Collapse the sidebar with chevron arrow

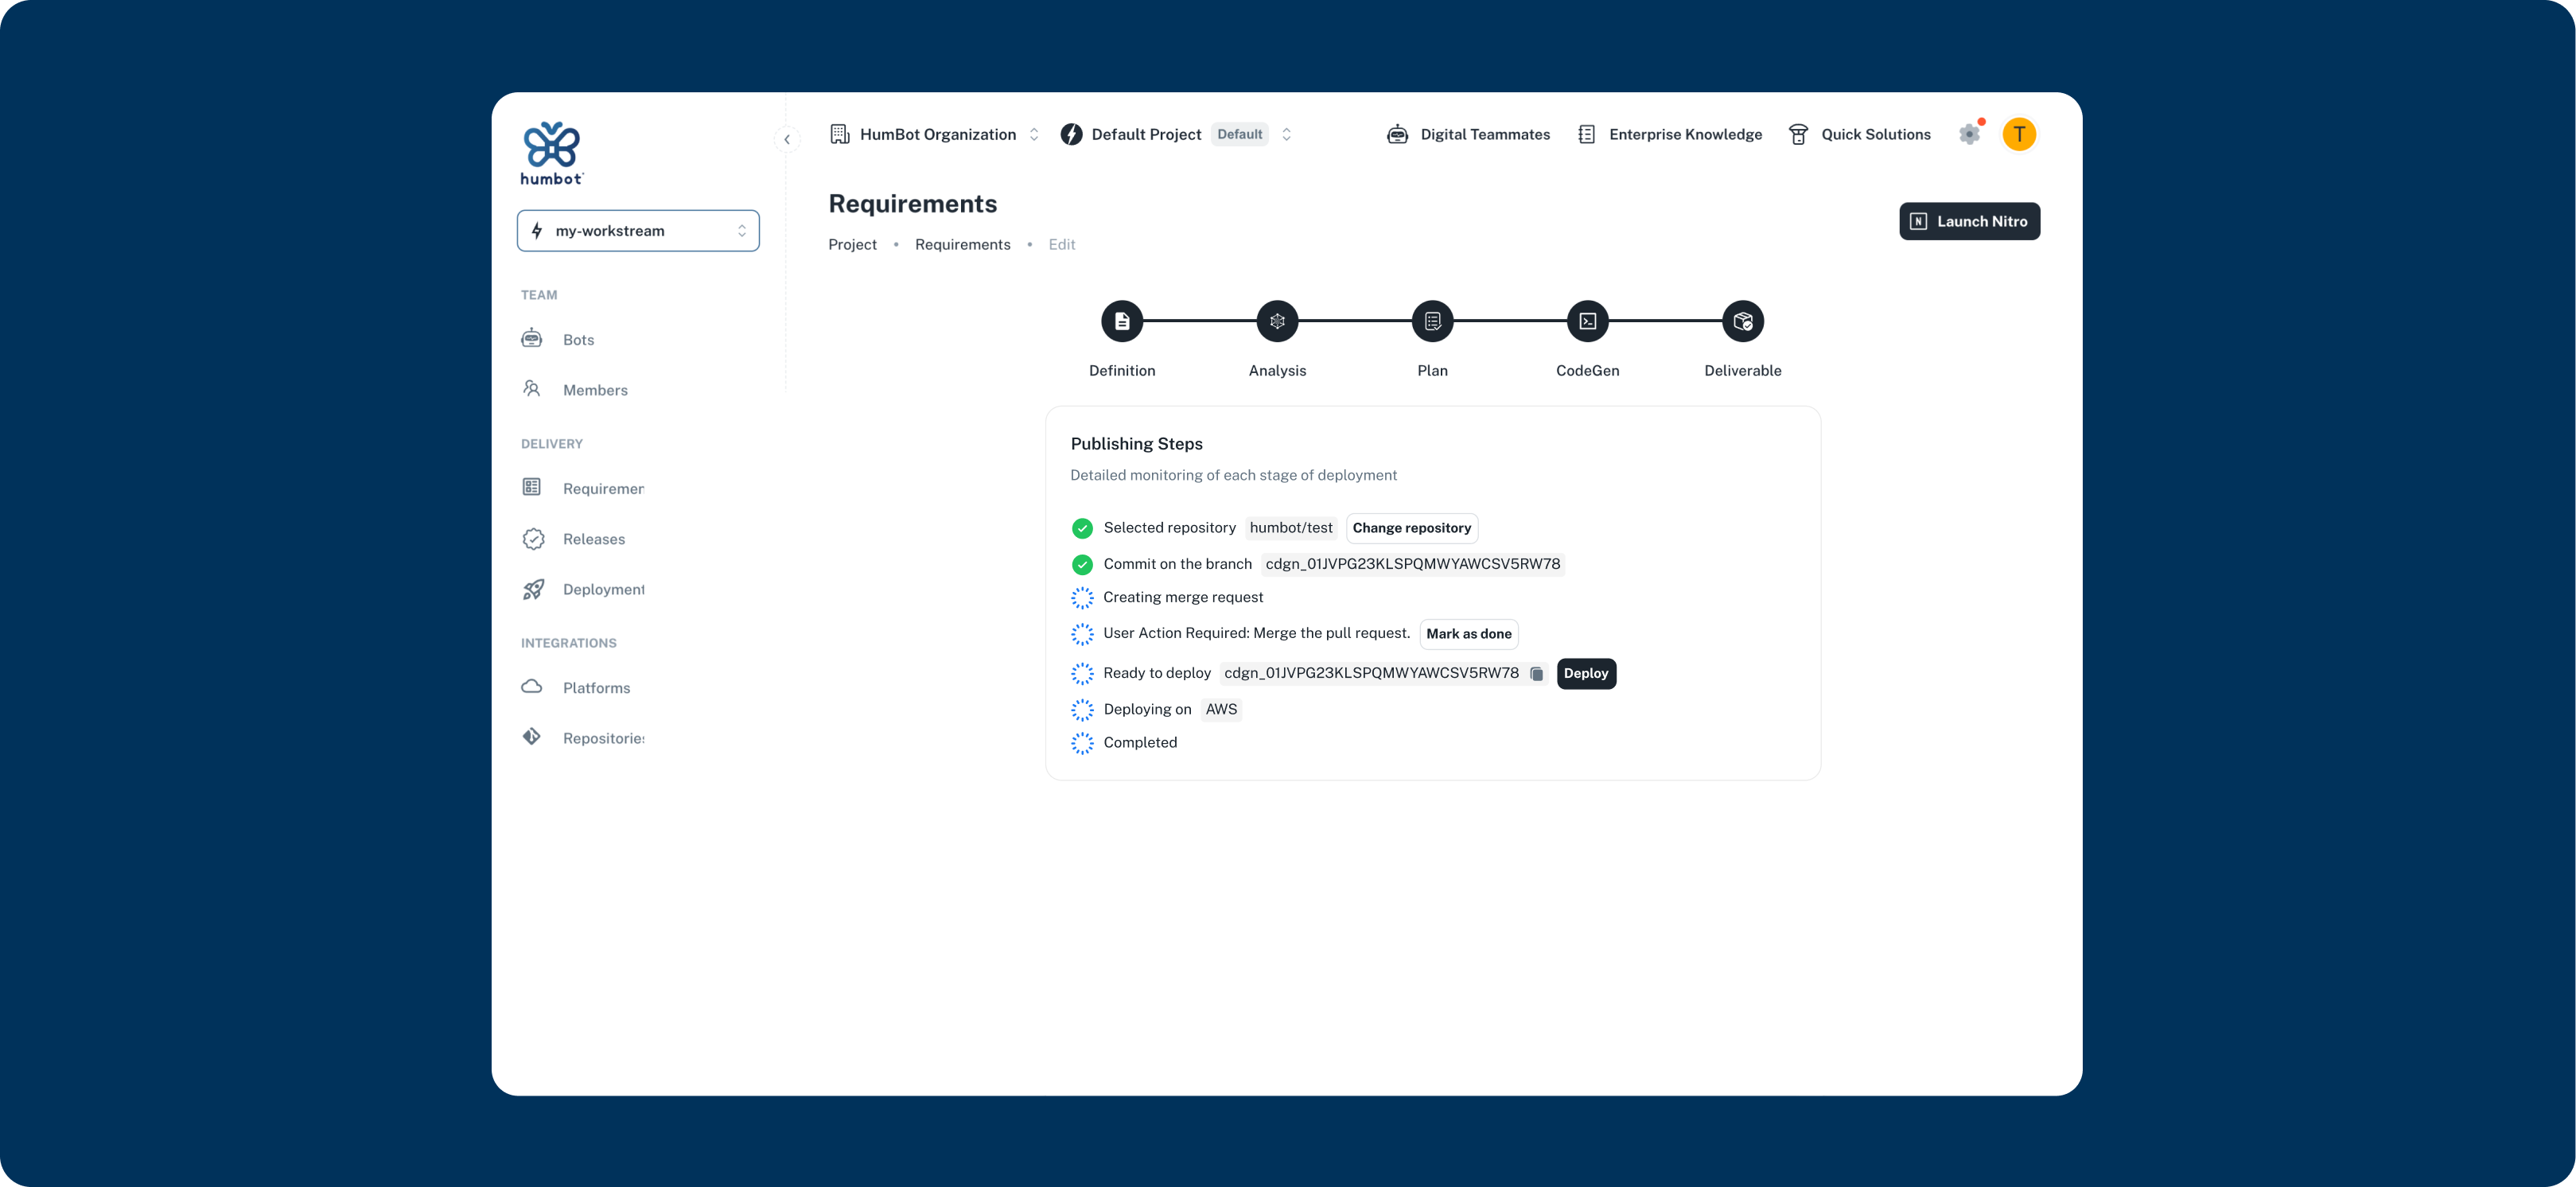coord(787,139)
